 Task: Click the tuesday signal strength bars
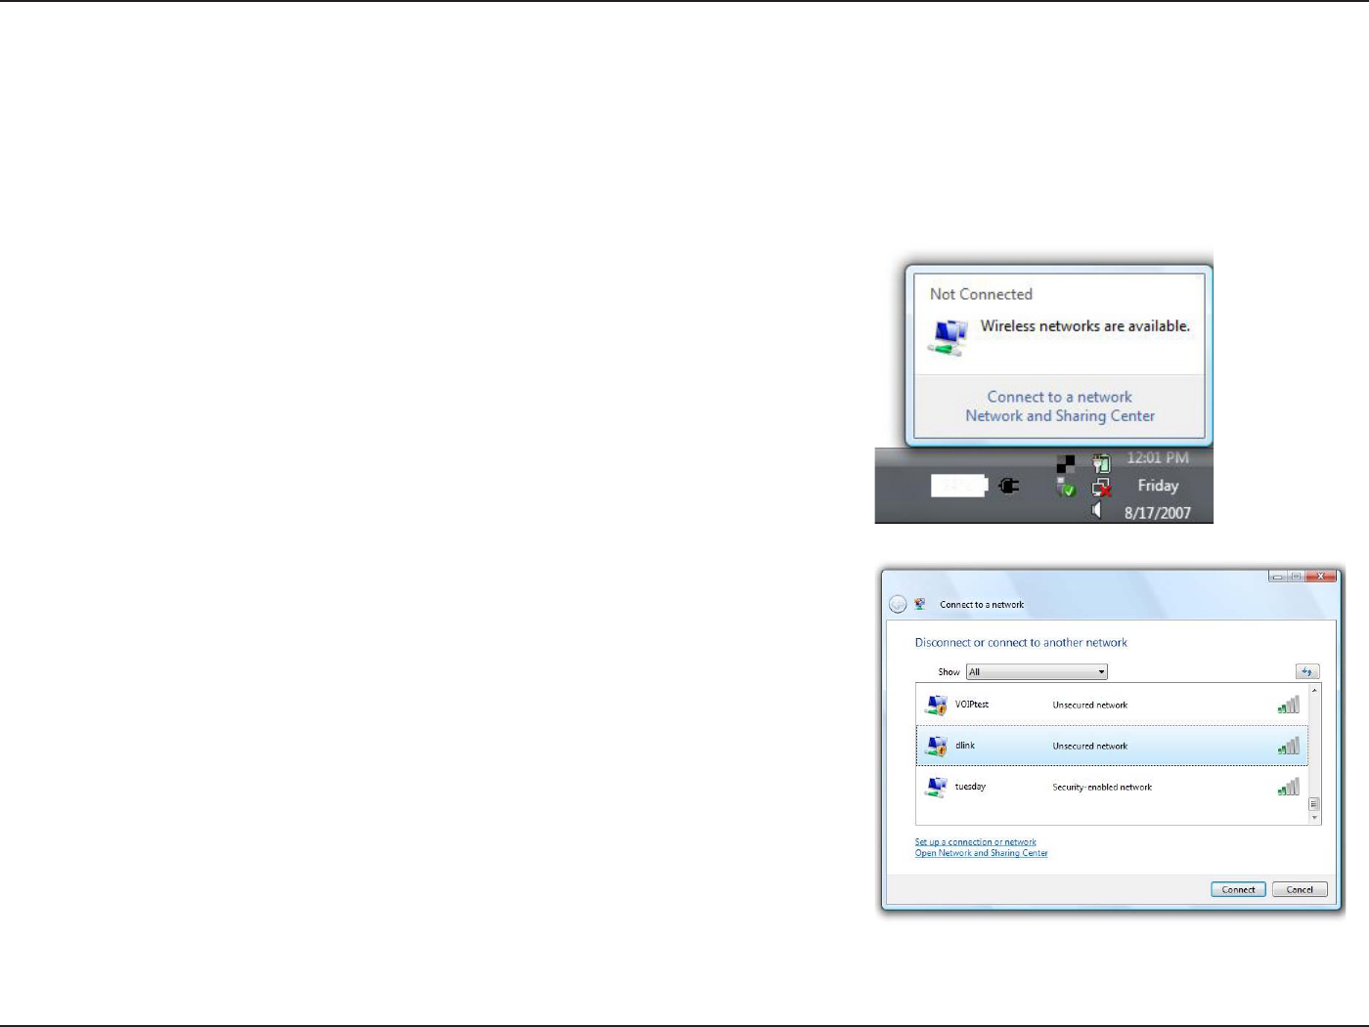(x=1289, y=787)
